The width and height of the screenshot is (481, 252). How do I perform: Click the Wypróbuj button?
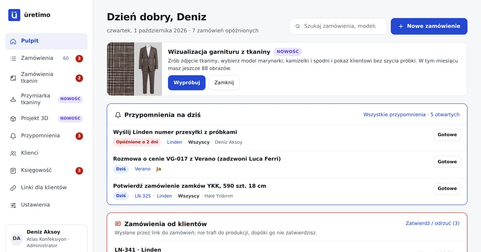pyautogui.click(x=187, y=83)
